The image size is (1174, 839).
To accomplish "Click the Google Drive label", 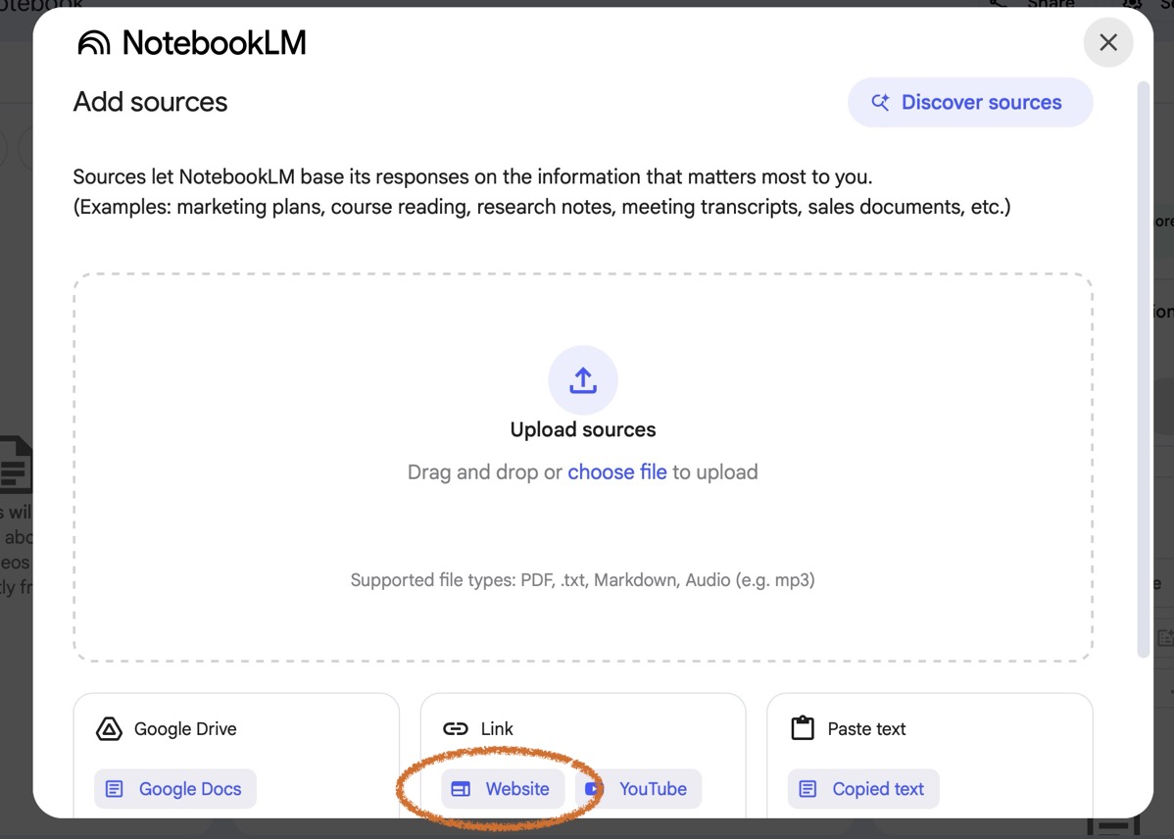I will pyautogui.click(x=185, y=729).
